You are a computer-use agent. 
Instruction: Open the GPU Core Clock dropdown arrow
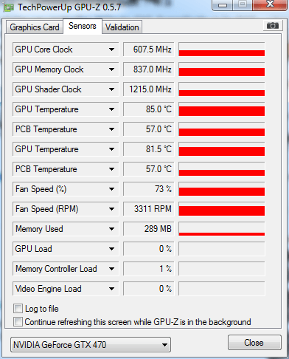(111, 49)
